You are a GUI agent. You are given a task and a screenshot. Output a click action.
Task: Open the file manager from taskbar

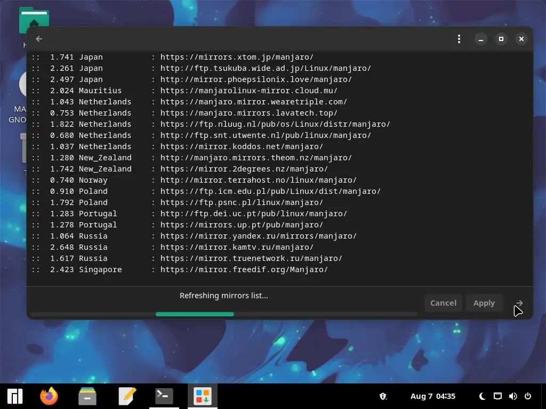pos(87,396)
